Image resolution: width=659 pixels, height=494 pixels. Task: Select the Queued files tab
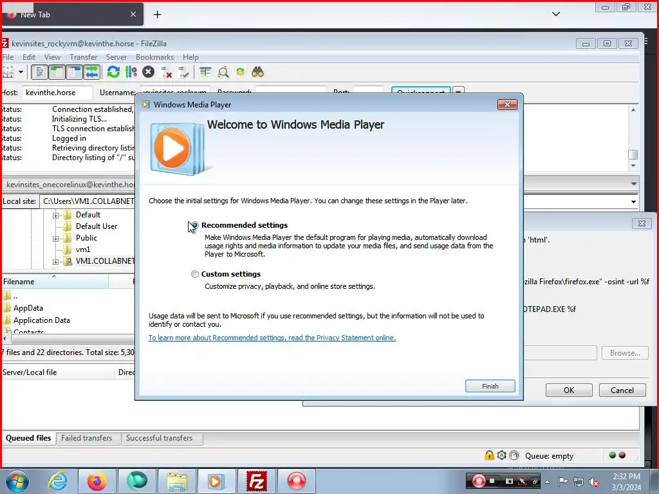point(28,438)
